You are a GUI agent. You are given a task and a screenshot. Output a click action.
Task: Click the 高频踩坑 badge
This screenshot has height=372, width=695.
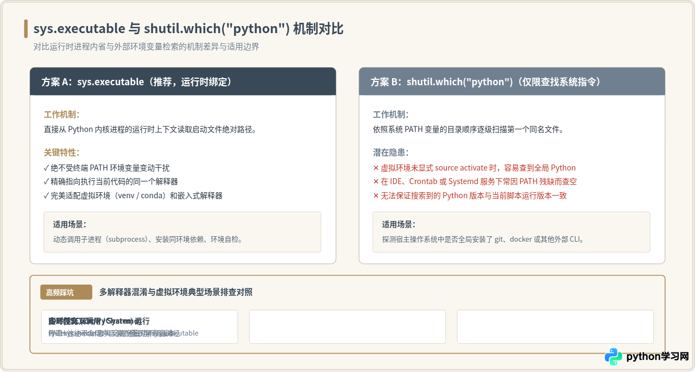[66, 292]
